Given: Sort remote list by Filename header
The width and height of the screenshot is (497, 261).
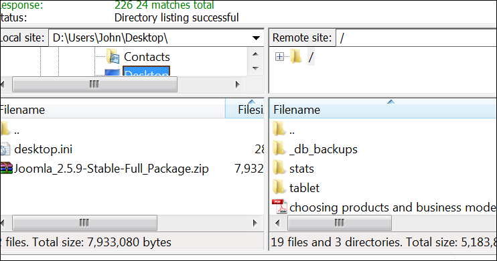Looking at the screenshot, I should 383,110.
